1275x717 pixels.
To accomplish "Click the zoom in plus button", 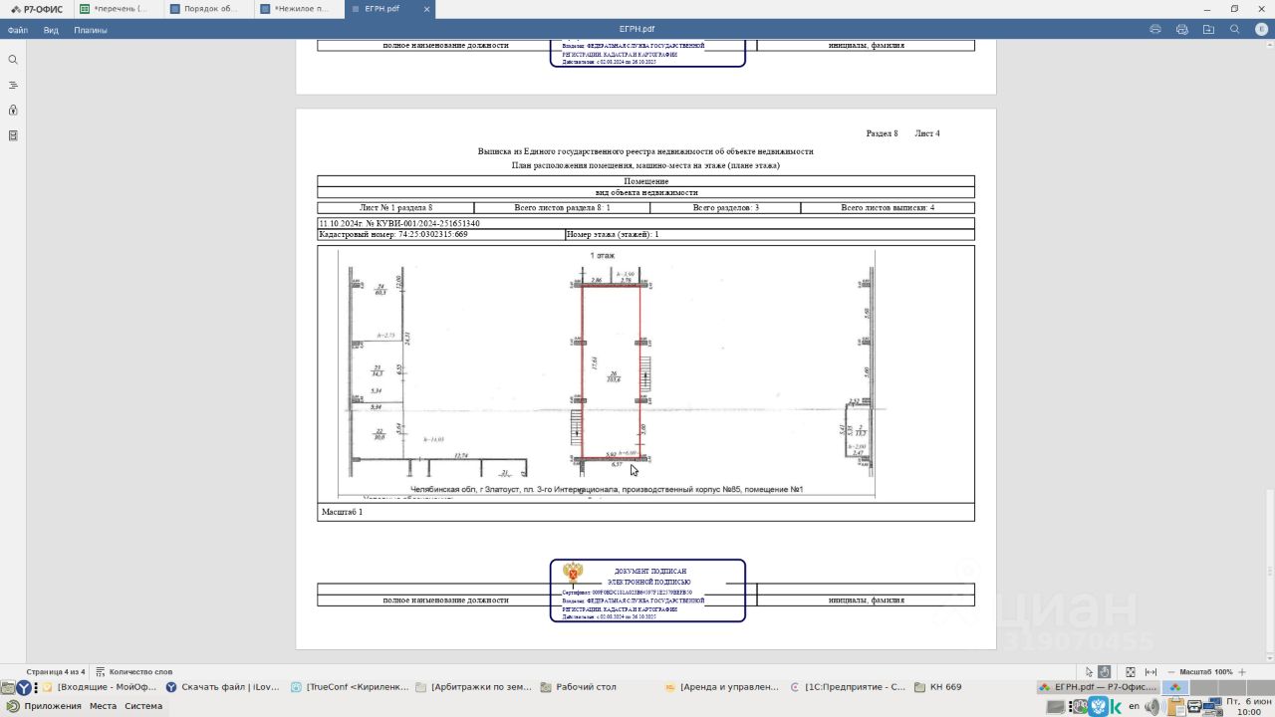I will [x=1242, y=672].
